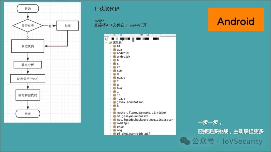Click the hierarchy icon above the tree

tap(106, 39)
